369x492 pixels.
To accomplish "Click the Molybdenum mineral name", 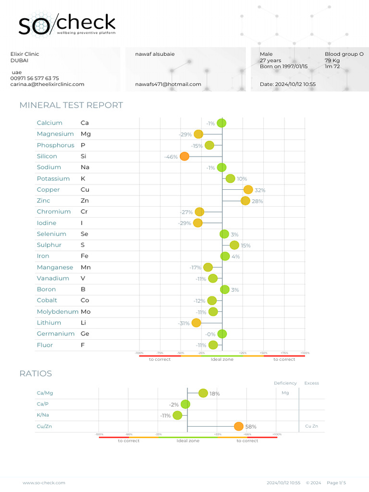I will (x=57, y=312).
